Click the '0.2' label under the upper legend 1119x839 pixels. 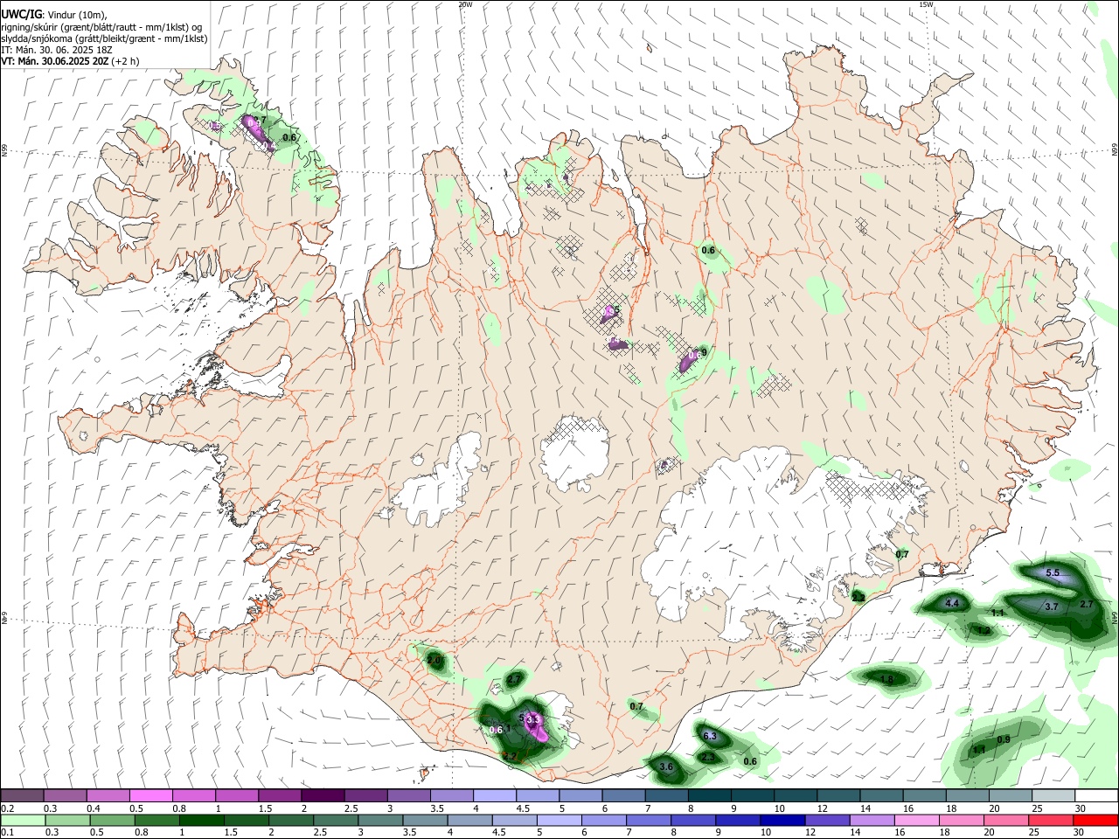pyautogui.click(x=8, y=808)
